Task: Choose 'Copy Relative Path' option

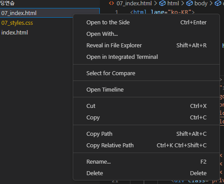Action: coord(146,146)
